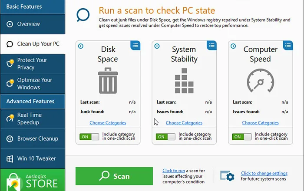Click 'Last scan:' in Disk Space card
The height and width of the screenshot is (191, 304).
click(x=90, y=102)
